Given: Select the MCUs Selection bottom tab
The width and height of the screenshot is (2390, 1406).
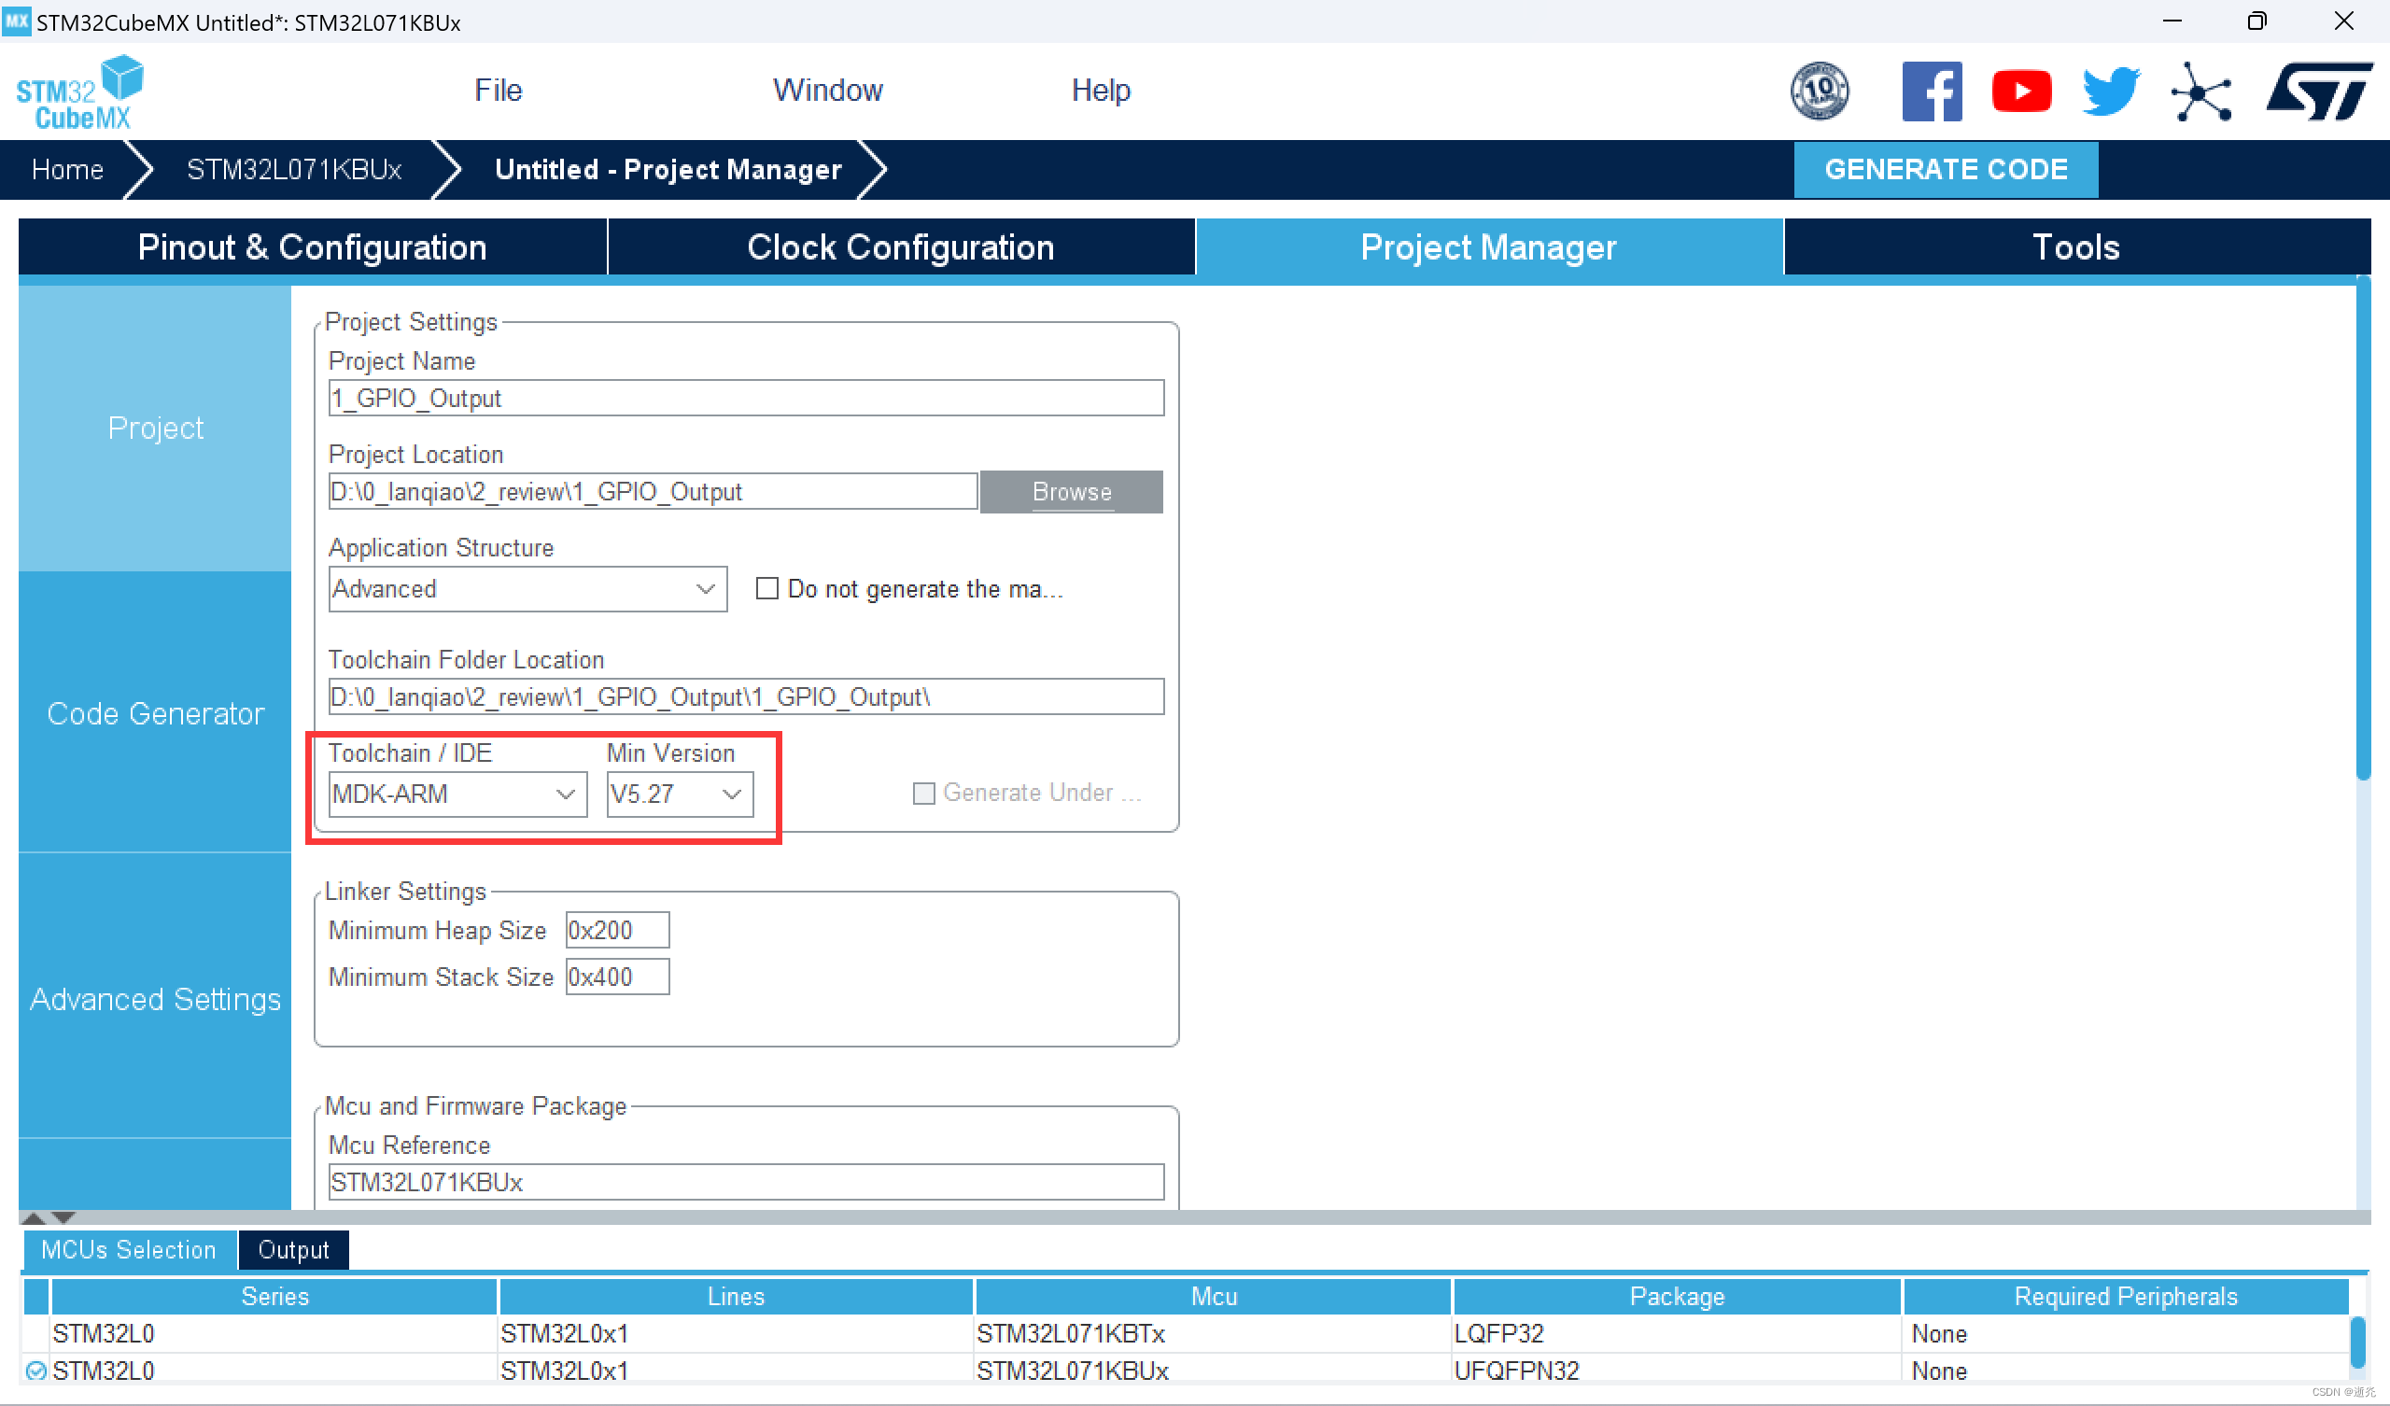Looking at the screenshot, I should point(128,1248).
